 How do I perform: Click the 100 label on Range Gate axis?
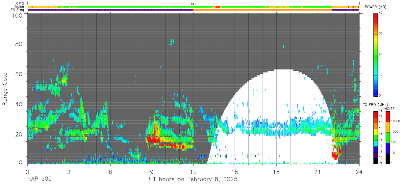[18, 15]
